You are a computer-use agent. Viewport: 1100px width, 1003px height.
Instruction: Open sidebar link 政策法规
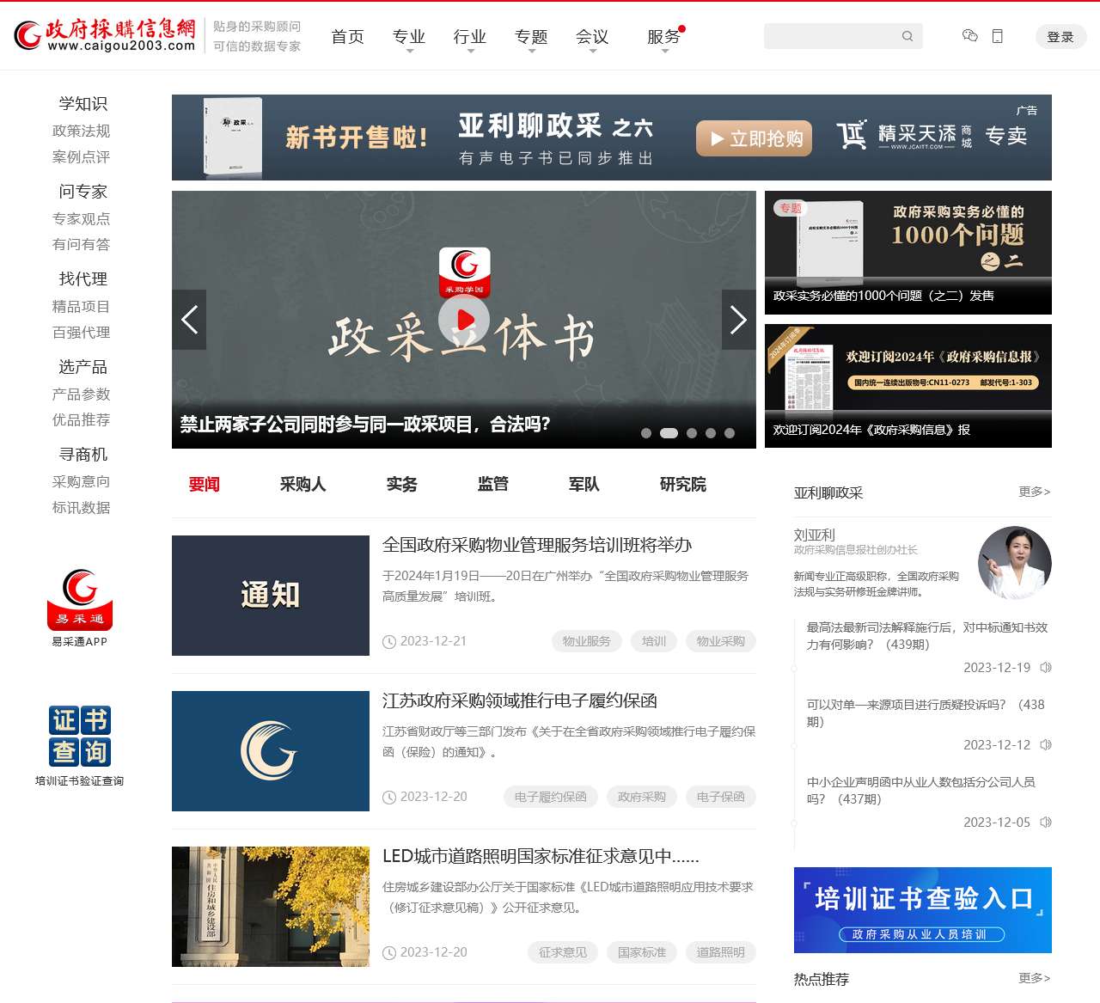82,131
